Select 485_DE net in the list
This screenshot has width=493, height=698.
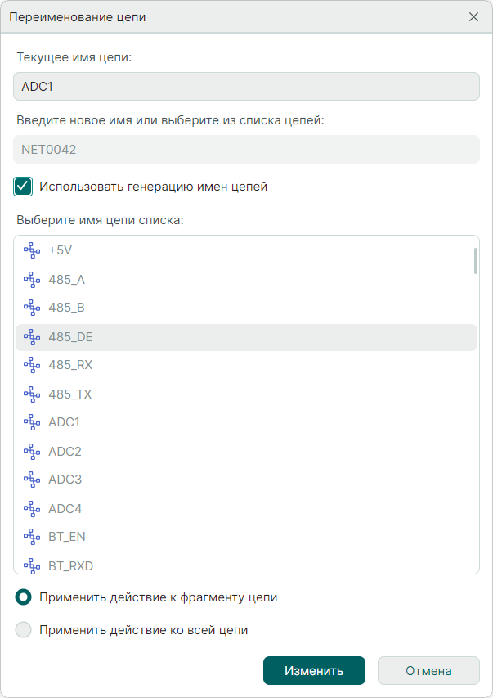point(70,336)
